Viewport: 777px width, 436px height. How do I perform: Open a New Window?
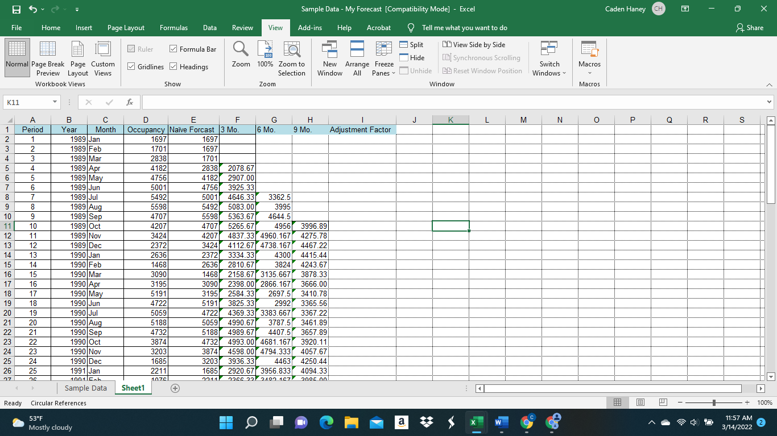click(329, 57)
